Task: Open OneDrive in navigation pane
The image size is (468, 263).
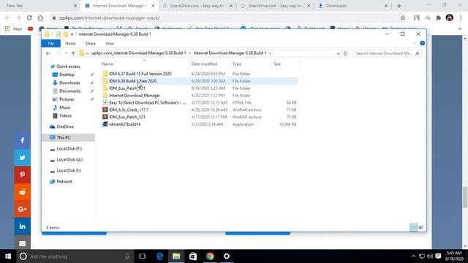Action: [x=65, y=126]
